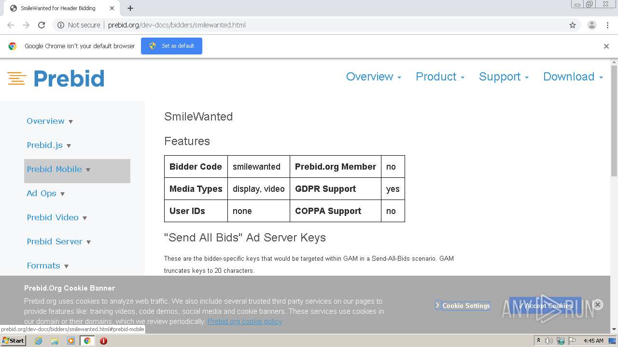Screen dimensions: 618x347
Task: Click the Not secure site info icon
Action: pyautogui.click(x=61, y=25)
